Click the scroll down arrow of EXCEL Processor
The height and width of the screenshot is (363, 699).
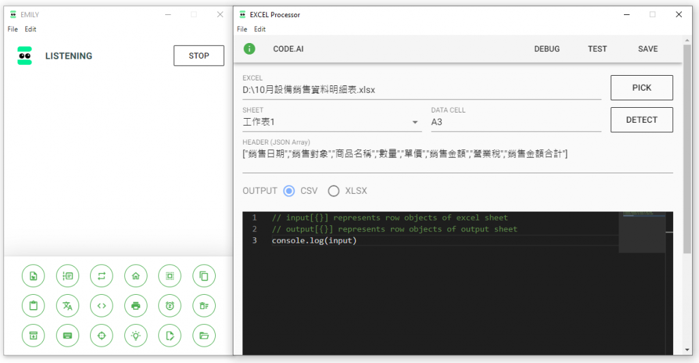click(687, 350)
